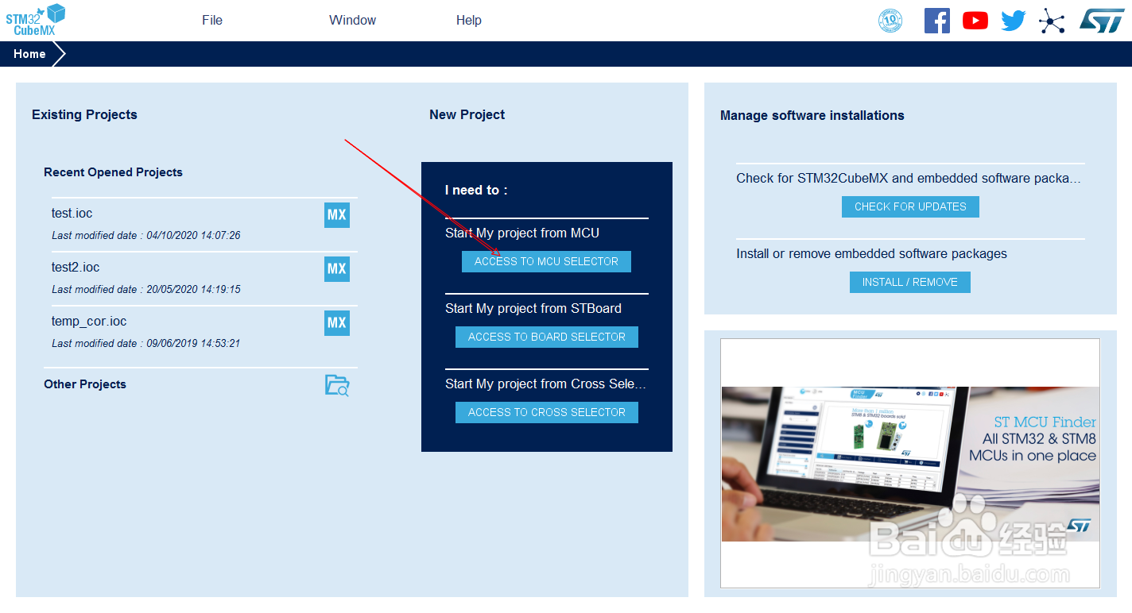Click CHECK FOR UPDATES button
The height and width of the screenshot is (613, 1132).
click(x=910, y=206)
